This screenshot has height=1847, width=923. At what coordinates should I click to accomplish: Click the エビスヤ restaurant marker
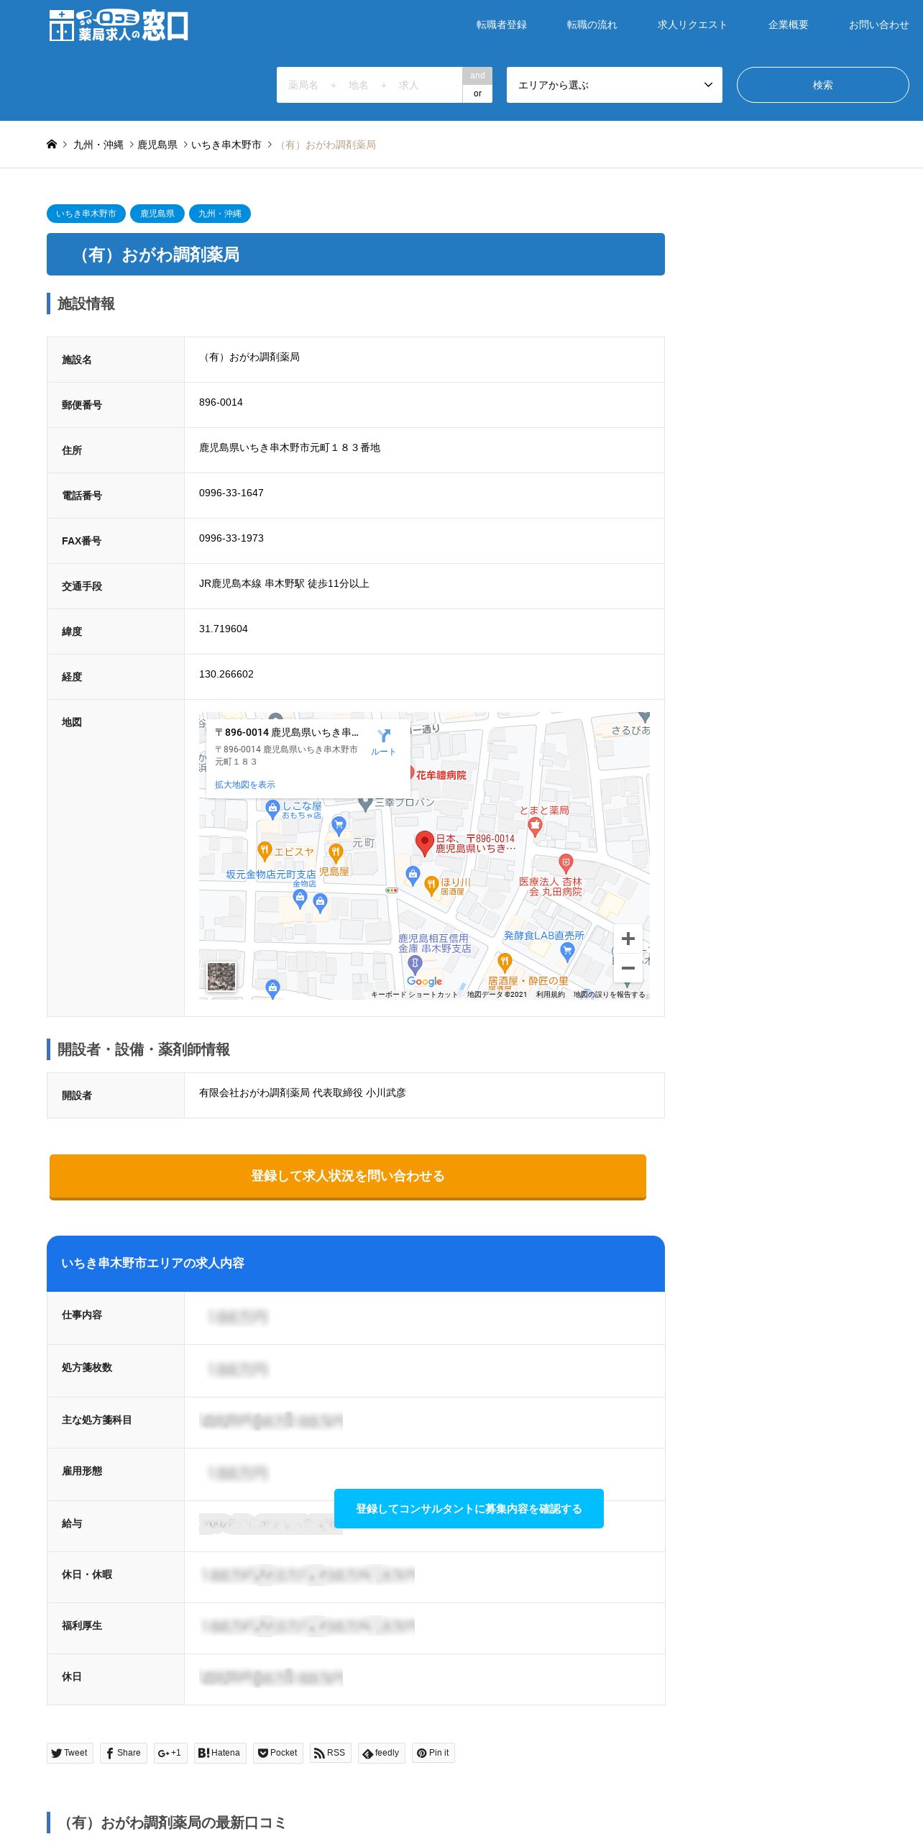(265, 852)
